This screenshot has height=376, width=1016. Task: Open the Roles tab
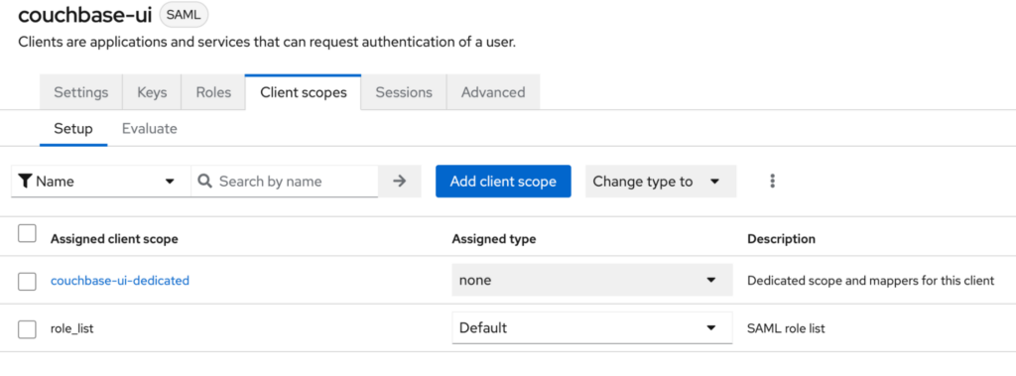[x=213, y=92]
